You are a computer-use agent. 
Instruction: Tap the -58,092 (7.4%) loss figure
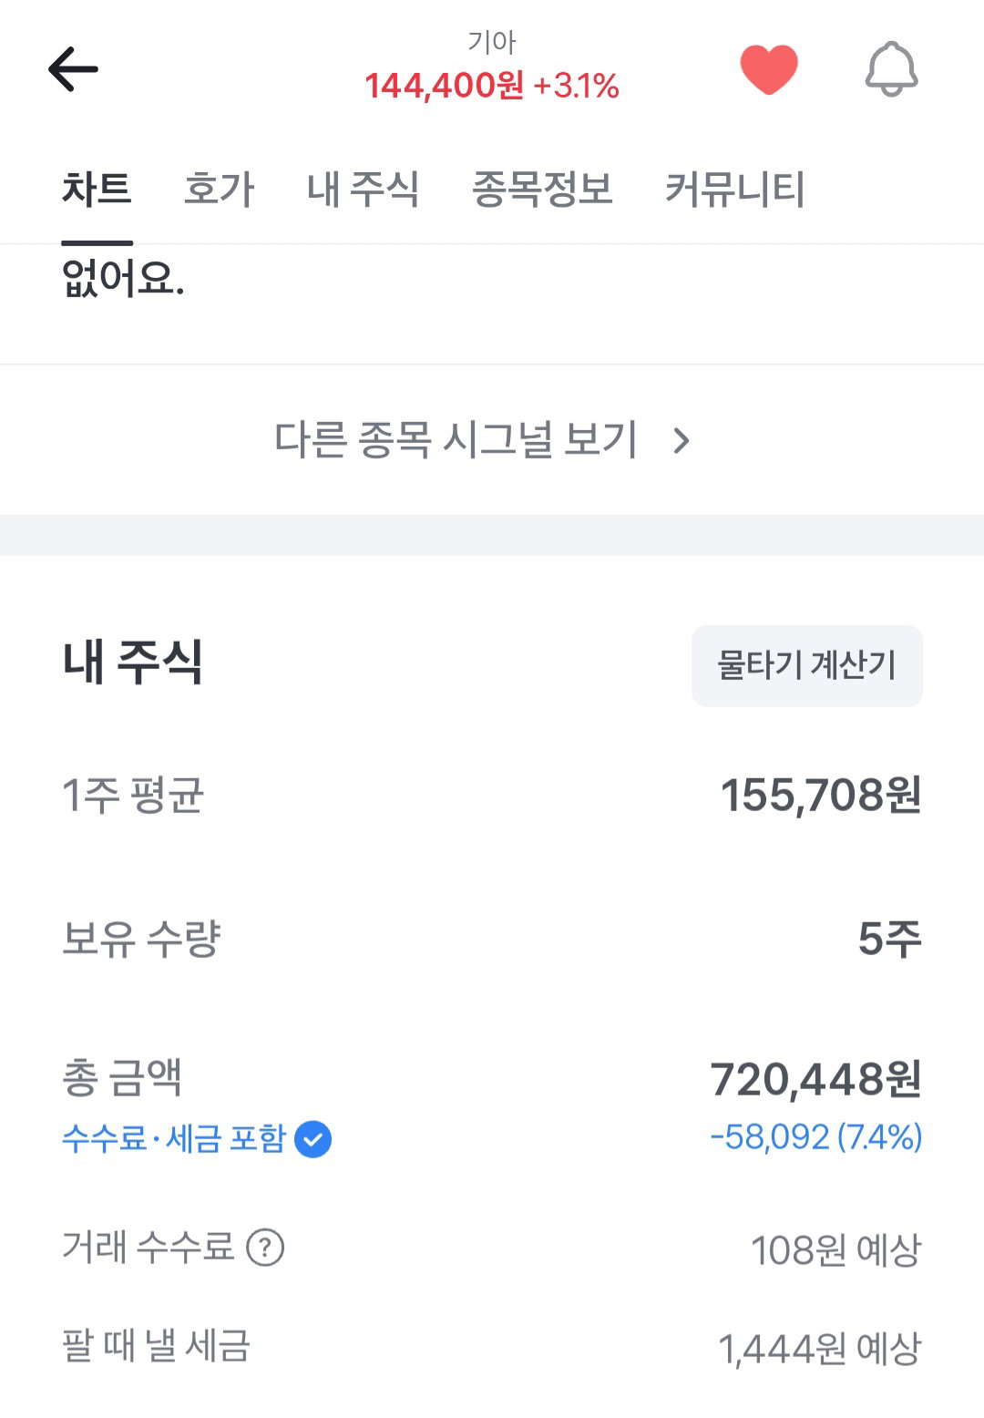point(816,1137)
